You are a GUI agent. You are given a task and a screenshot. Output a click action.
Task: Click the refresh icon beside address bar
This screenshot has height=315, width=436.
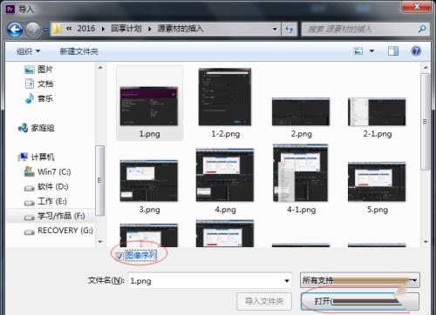(290, 29)
